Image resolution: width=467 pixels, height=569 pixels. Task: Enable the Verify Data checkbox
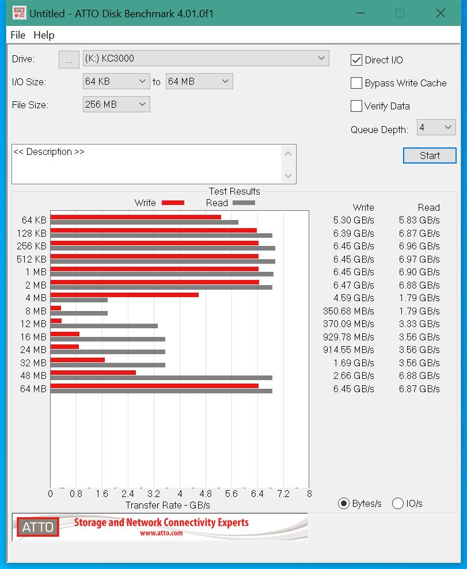tap(356, 106)
